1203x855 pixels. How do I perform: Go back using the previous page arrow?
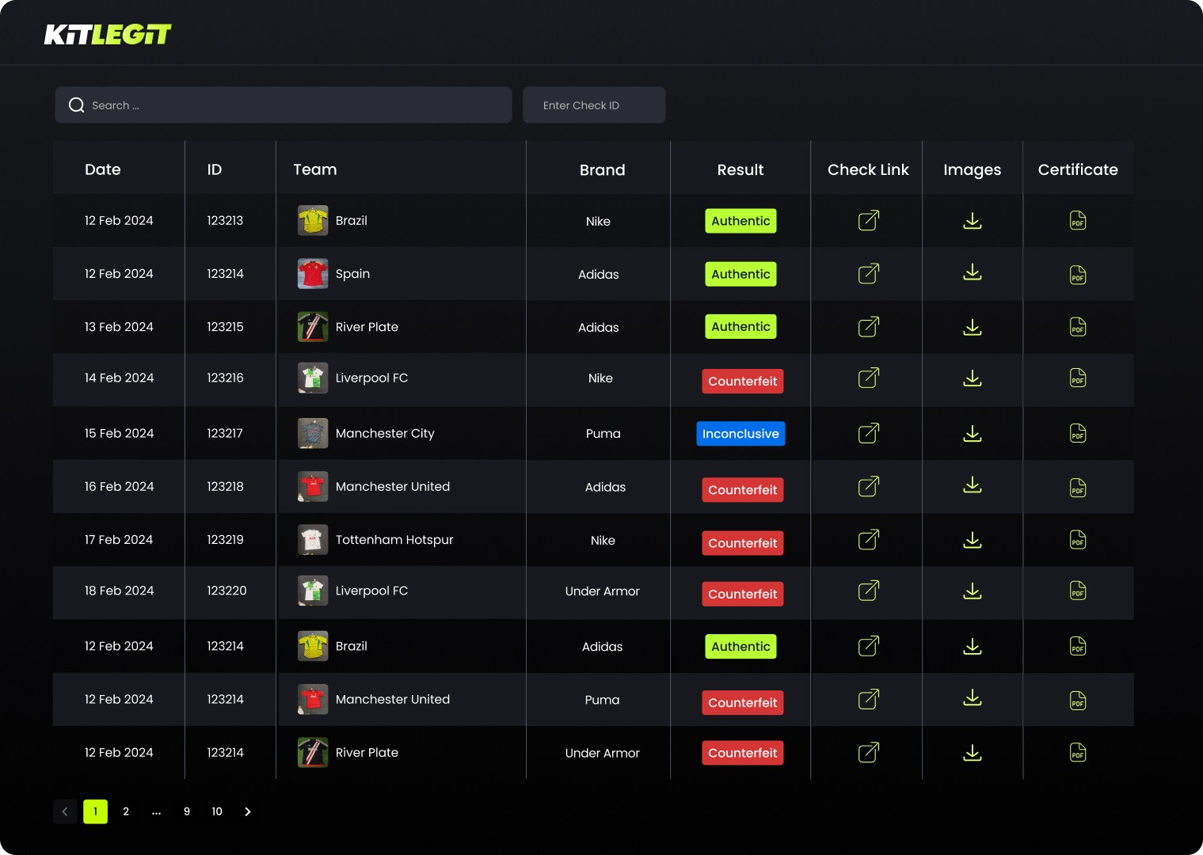(65, 811)
